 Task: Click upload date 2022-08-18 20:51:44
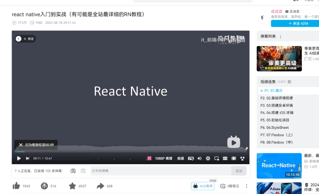[61, 23]
